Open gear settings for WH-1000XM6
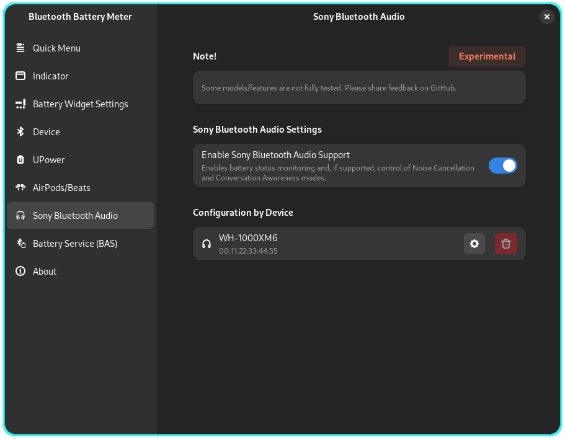 click(x=474, y=244)
